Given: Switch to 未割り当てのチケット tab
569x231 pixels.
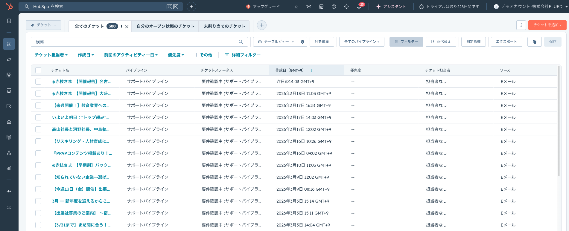Looking at the screenshot, I should pyautogui.click(x=224, y=26).
